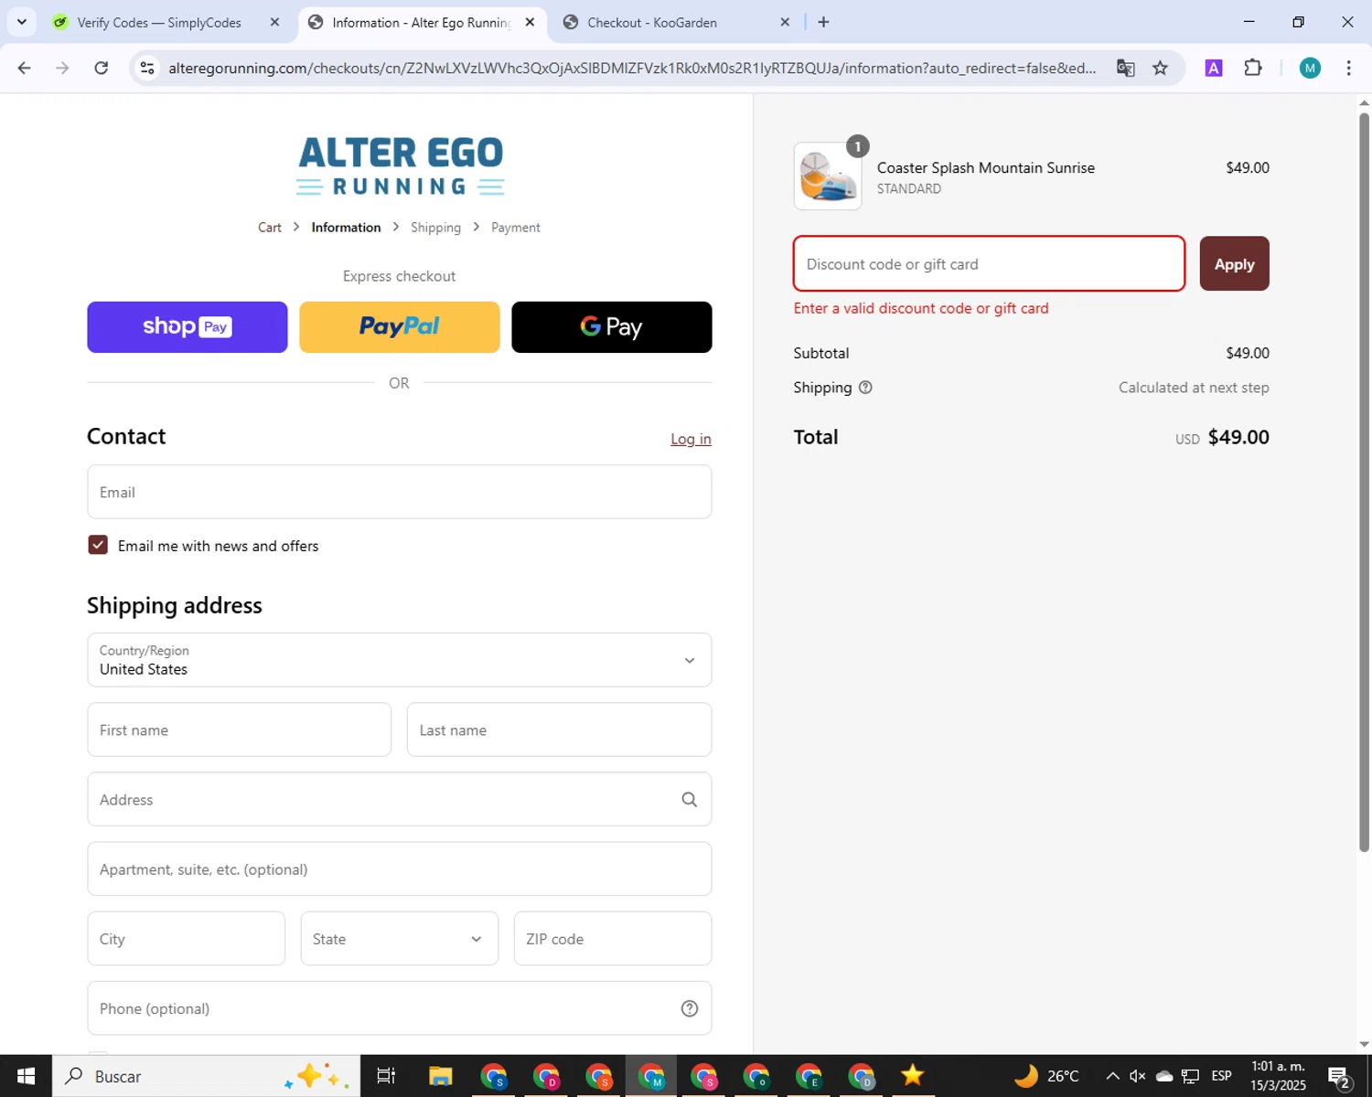Switch to the Chrome E profile taskbar icon
The width and height of the screenshot is (1372, 1097).
point(809,1076)
